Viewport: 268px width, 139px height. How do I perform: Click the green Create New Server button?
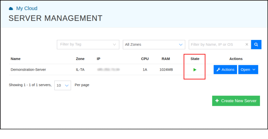coord(236,101)
